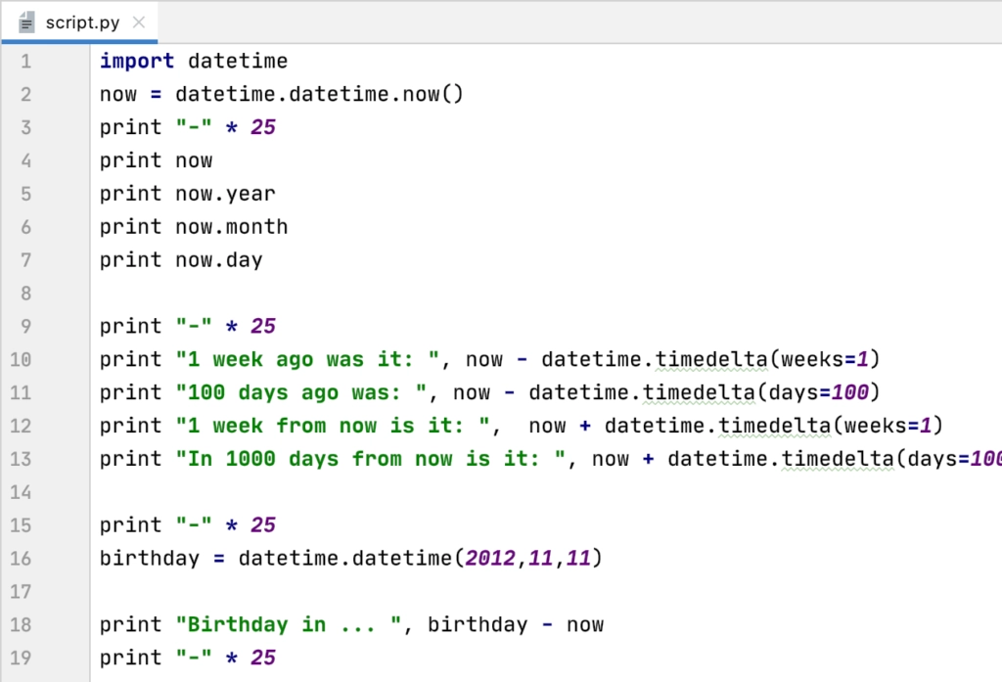Select the script.py editor tab
The width and height of the screenshot is (1002, 682).
(x=79, y=23)
